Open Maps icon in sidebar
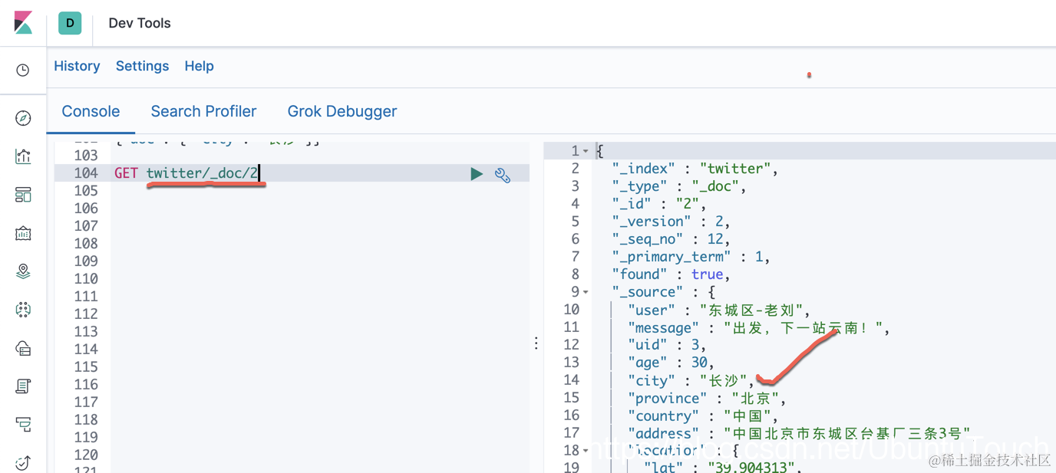The width and height of the screenshot is (1056, 473). point(23,271)
